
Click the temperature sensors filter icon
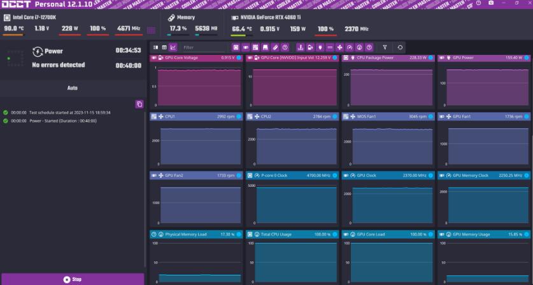tap(320, 47)
